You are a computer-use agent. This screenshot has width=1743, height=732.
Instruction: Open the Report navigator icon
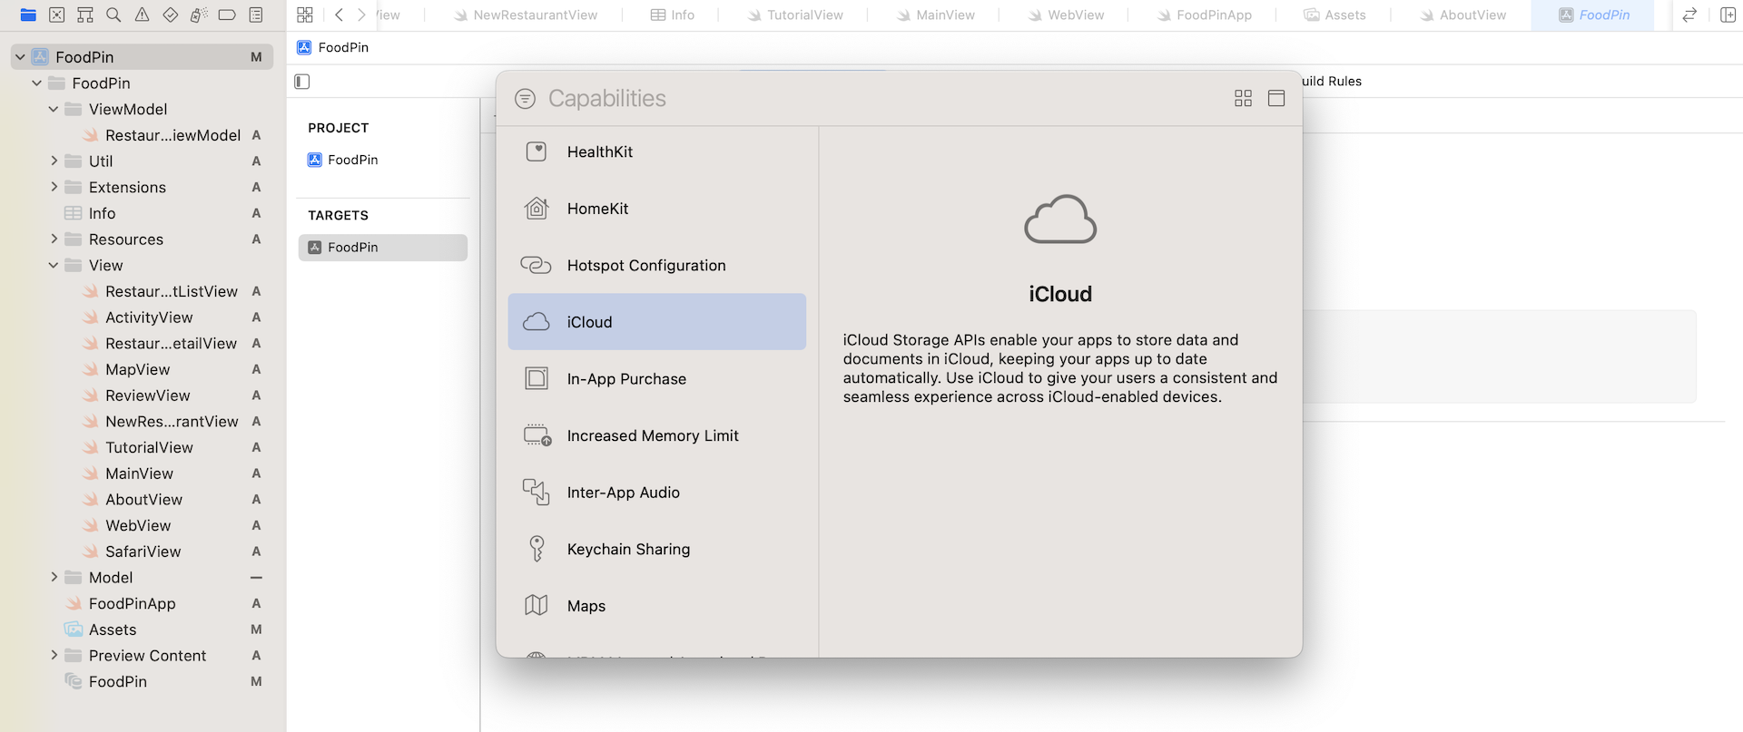256,15
